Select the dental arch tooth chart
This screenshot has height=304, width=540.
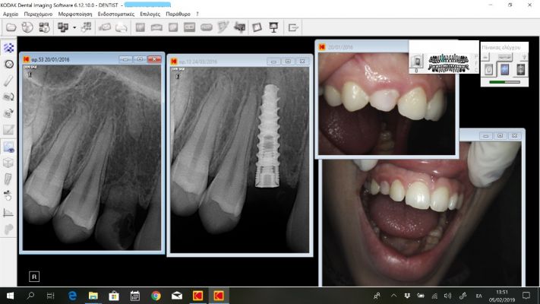448,63
